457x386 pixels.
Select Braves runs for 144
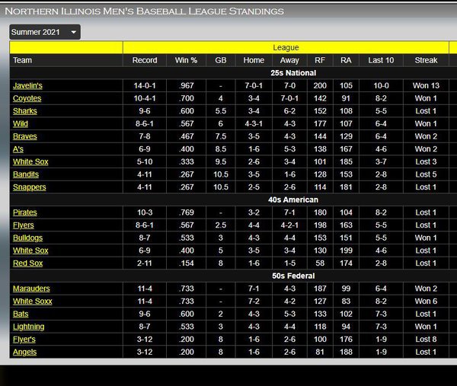click(320, 136)
